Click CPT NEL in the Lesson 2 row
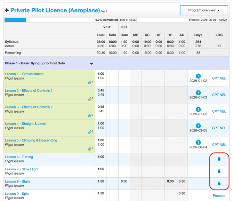233x201 pixels. pos(219,95)
